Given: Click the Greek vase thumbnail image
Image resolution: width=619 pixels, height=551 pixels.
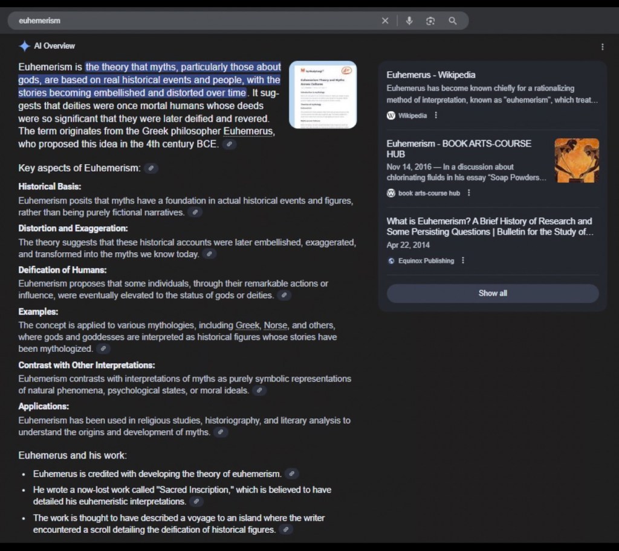Looking at the screenshot, I should pos(577,161).
